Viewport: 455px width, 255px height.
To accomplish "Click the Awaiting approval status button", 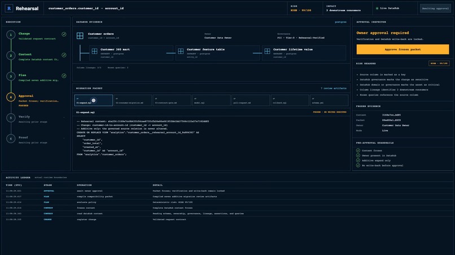I will (435, 8).
